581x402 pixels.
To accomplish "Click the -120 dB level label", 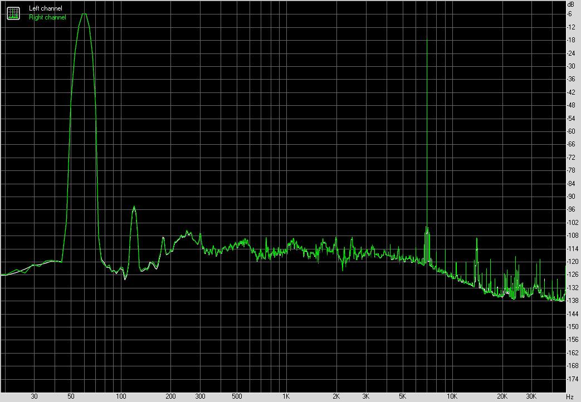I will point(570,262).
